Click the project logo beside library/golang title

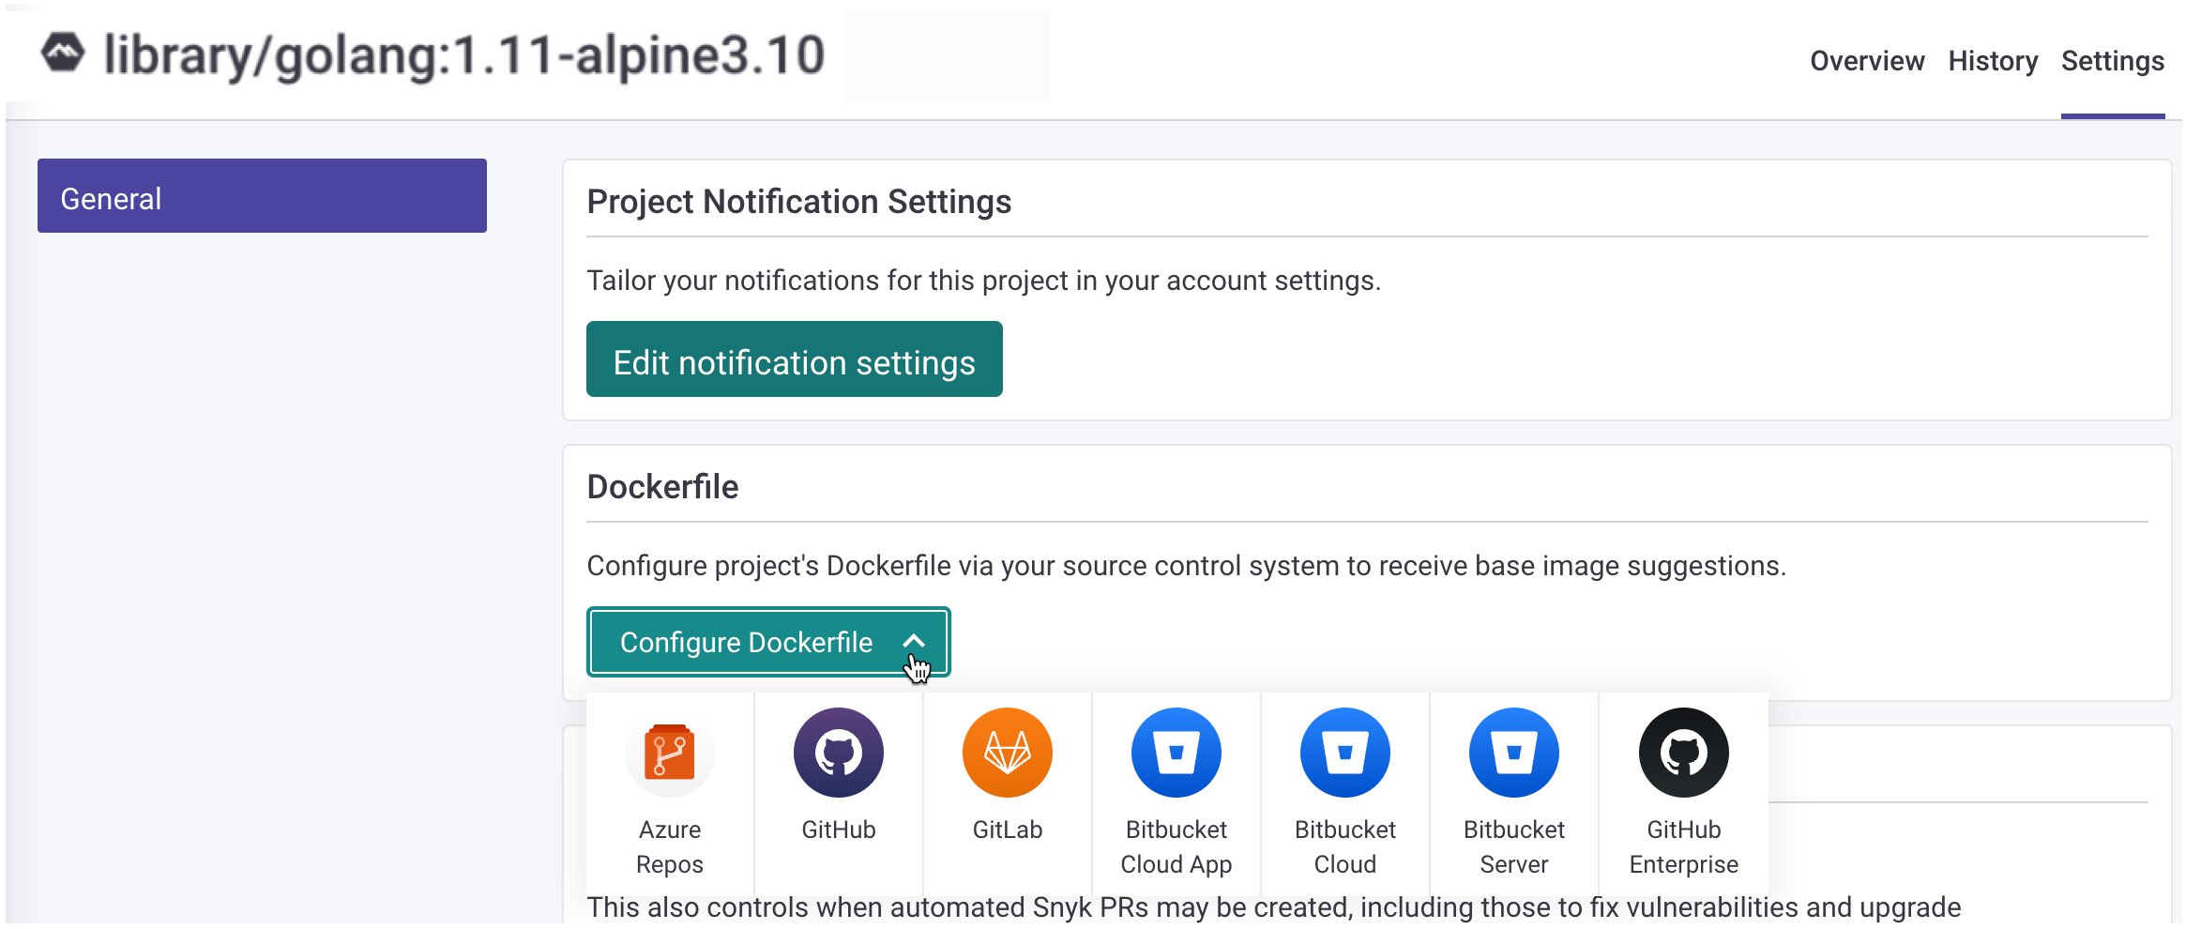tap(63, 53)
